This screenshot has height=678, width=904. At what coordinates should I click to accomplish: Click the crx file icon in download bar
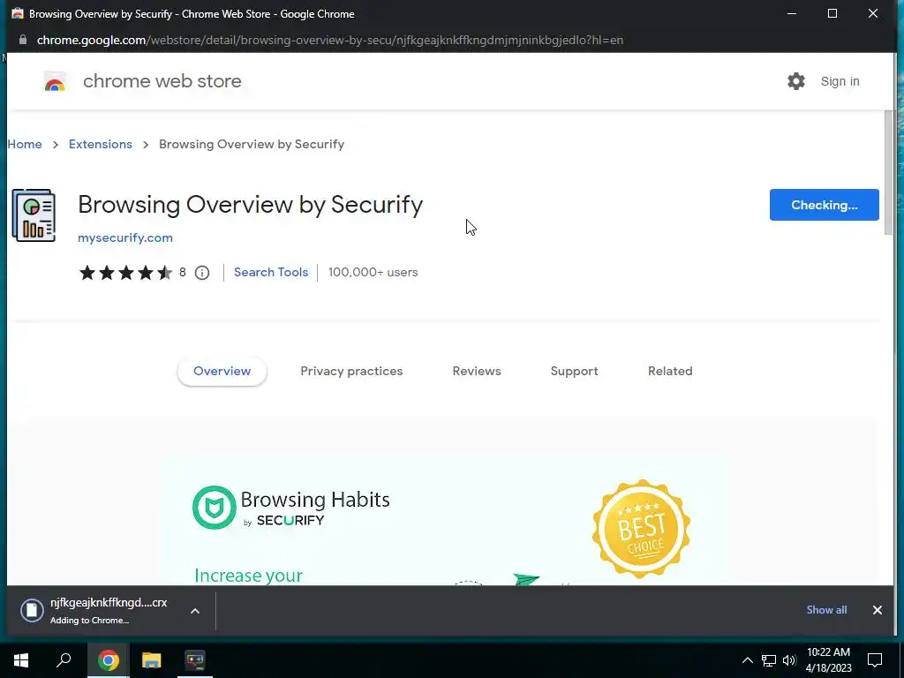[x=32, y=610]
